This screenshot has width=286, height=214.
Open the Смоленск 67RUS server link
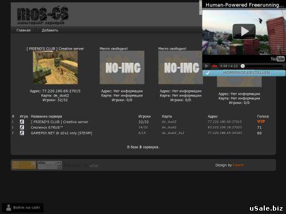coord(47,127)
